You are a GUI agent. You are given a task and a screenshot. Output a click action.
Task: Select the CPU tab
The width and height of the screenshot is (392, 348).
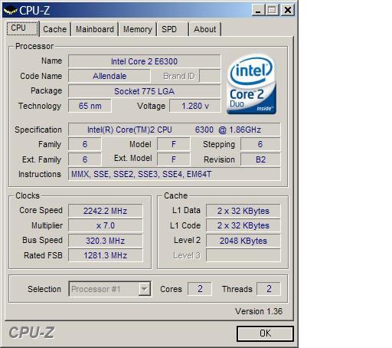(x=22, y=28)
